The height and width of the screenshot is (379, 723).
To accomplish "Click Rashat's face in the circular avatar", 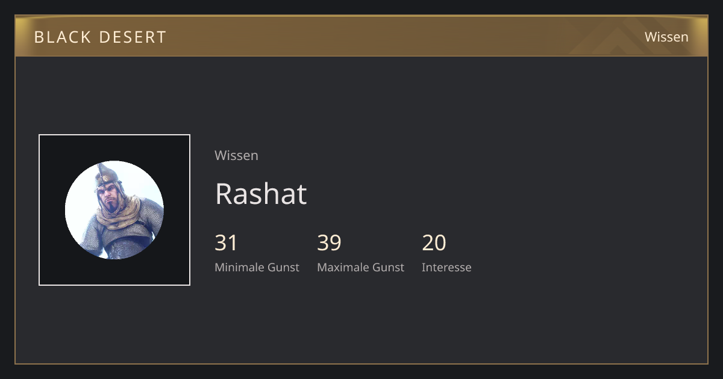I will [110, 197].
